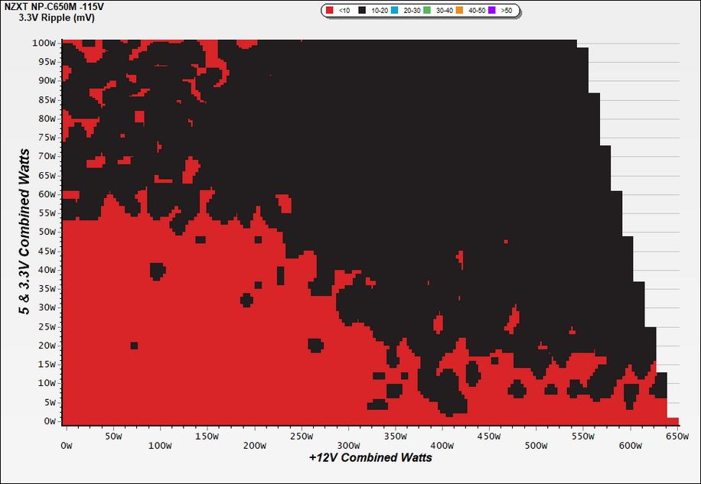Click the 450W label on horizontal axis

[489, 437]
